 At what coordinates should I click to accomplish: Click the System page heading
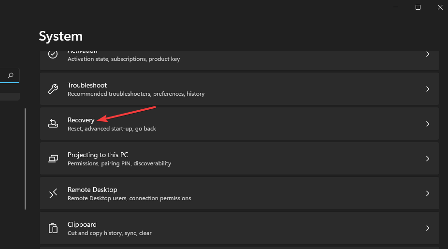[61, 36]
